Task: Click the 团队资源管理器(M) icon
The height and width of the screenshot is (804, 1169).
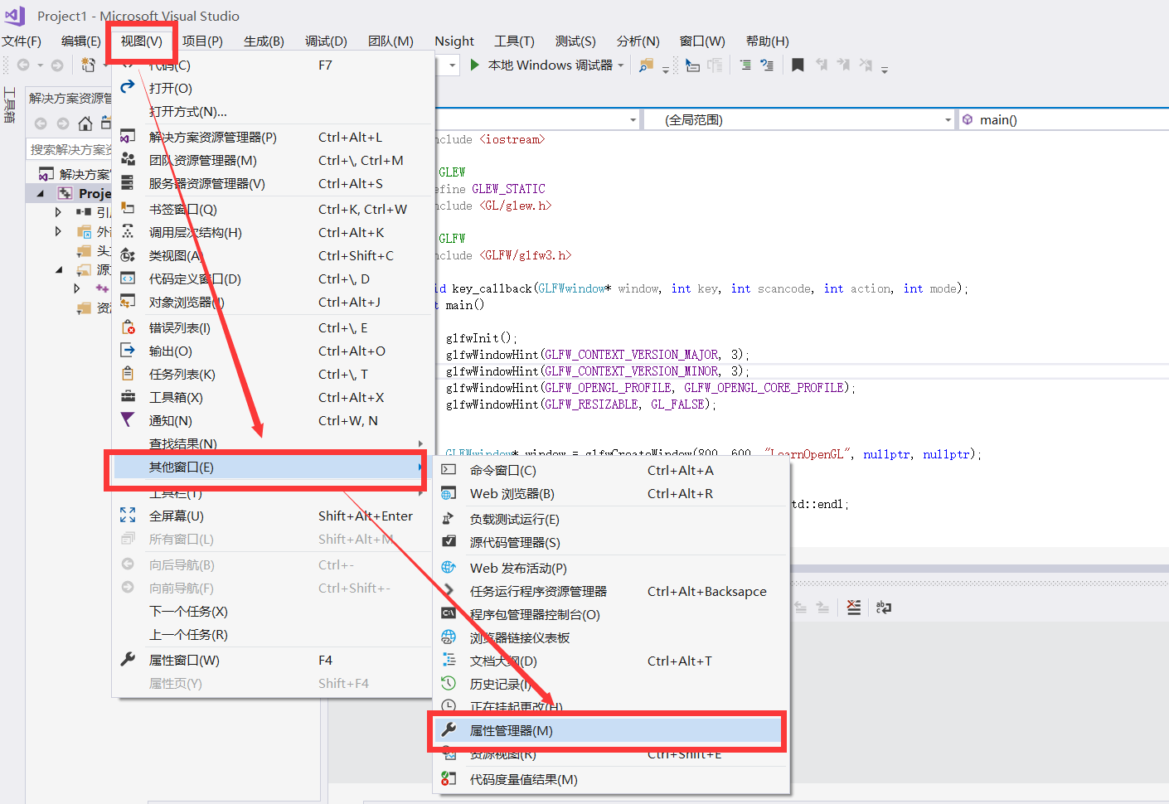Action: click(128, 159)
